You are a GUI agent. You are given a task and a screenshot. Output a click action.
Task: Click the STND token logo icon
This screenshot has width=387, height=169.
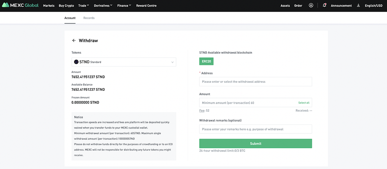click(76, 62)
